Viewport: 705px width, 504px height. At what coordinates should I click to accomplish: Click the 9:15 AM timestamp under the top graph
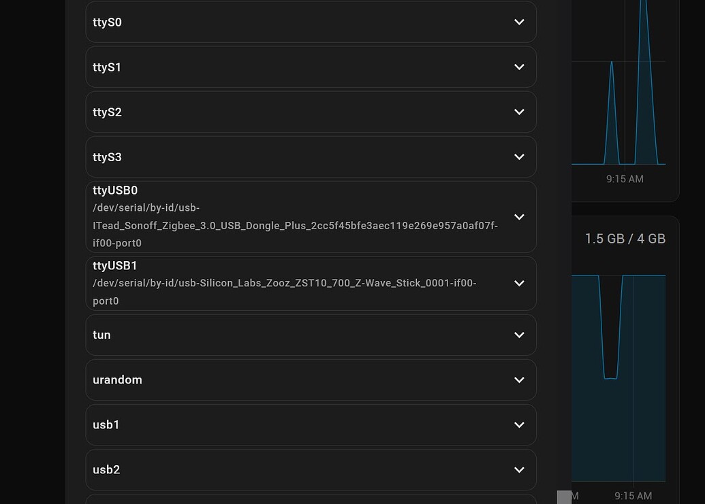[x=625, y=179]
